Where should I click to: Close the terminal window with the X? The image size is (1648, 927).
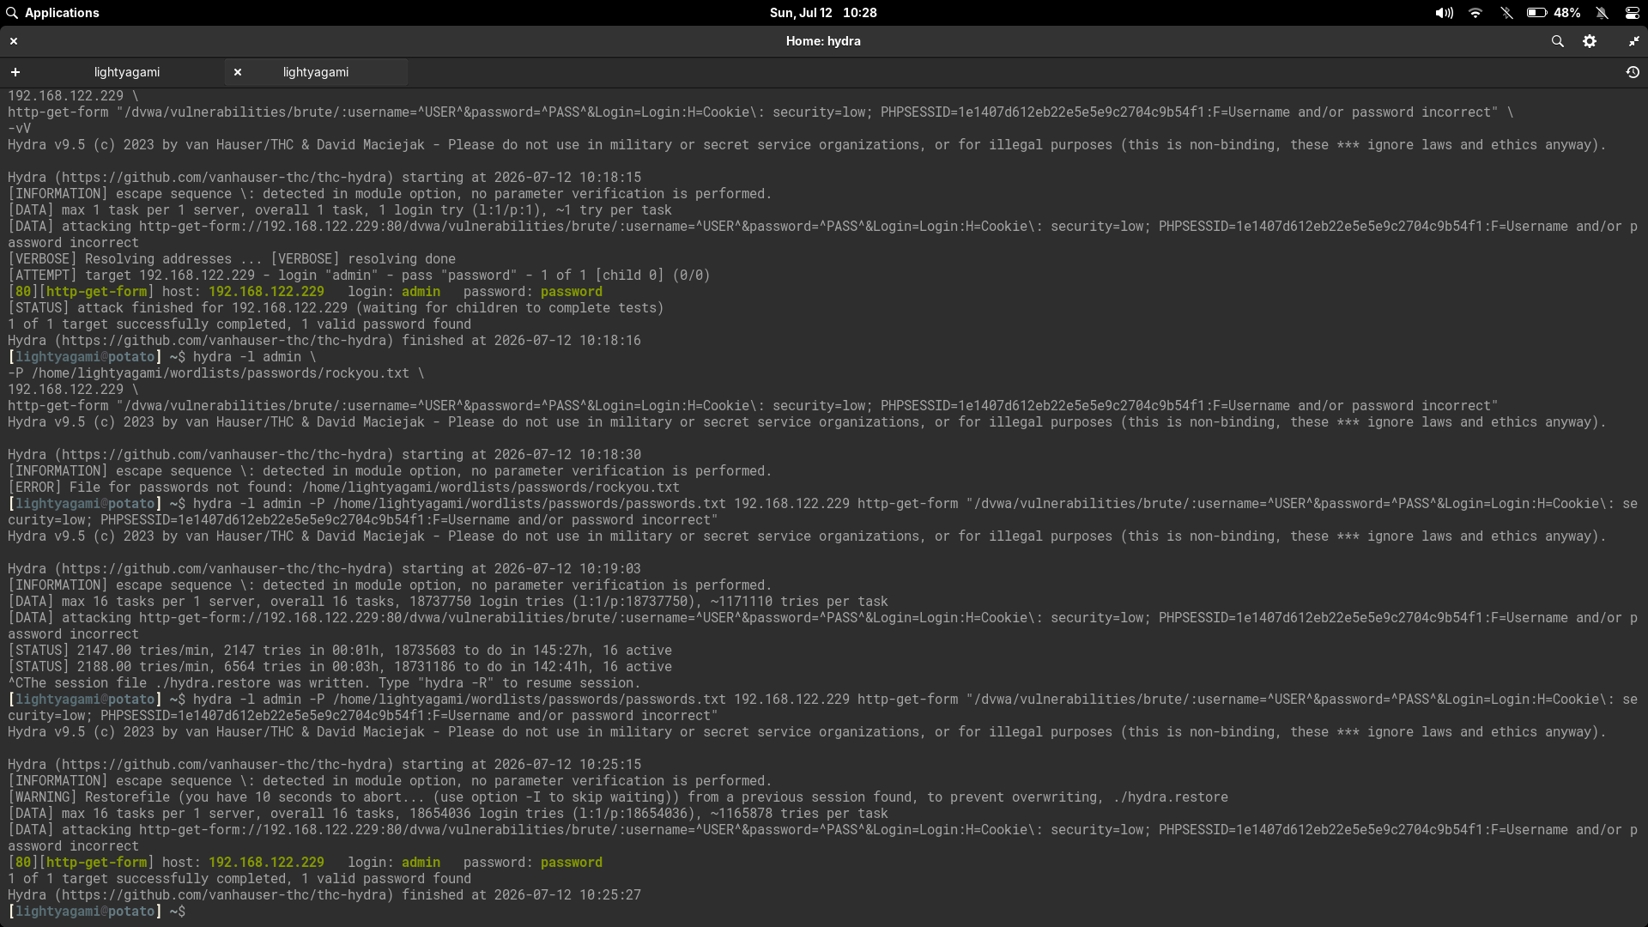click(14, 41)
